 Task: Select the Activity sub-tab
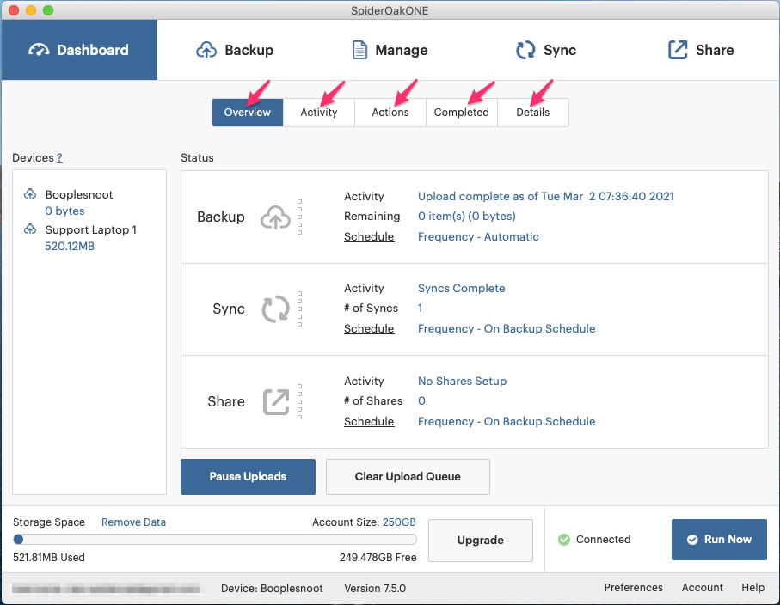319,113
